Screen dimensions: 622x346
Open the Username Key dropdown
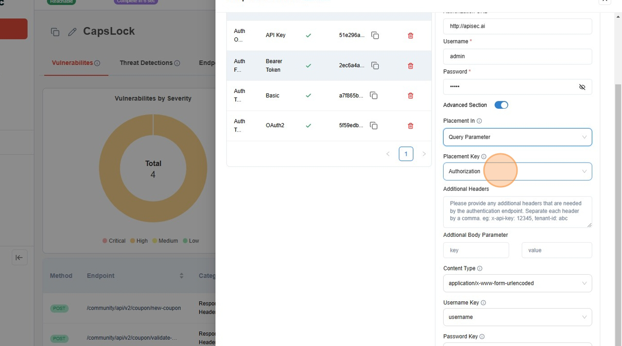point(517,317)
